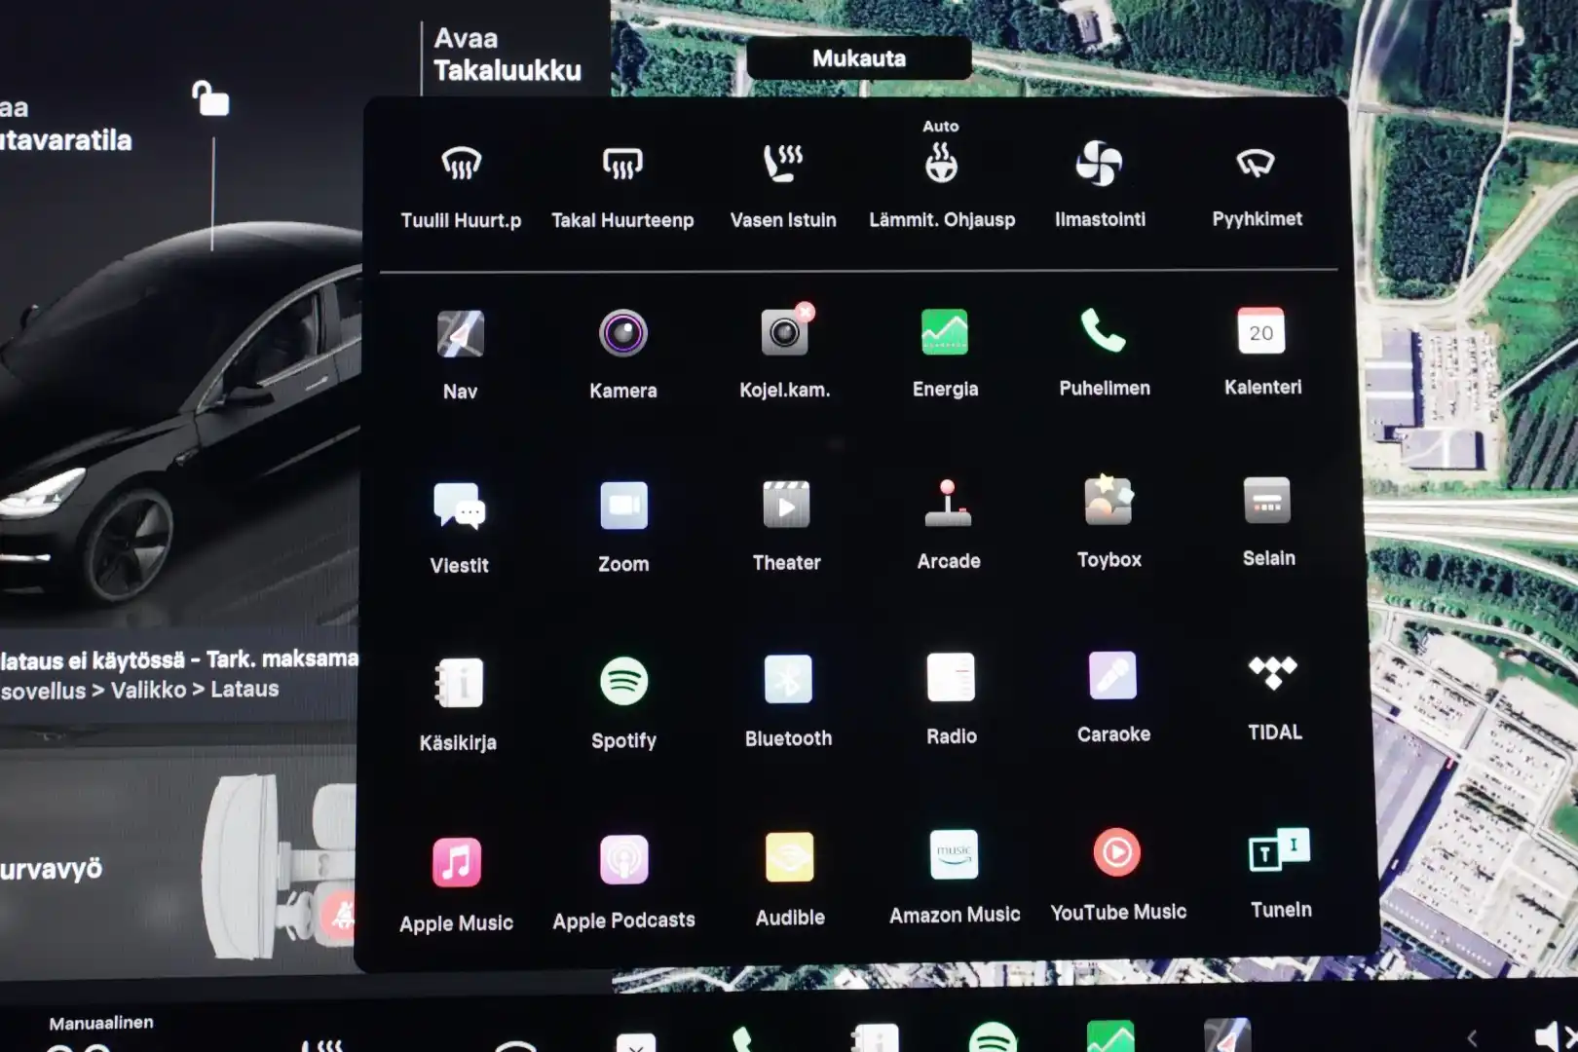Screen dimensions: 1578x1052
Task: Open YouTube Music
Action: 1116,852
